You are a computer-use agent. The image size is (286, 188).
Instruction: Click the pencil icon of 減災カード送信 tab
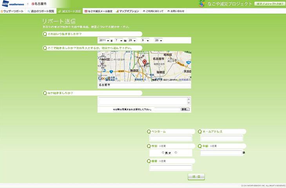[60, 11]
